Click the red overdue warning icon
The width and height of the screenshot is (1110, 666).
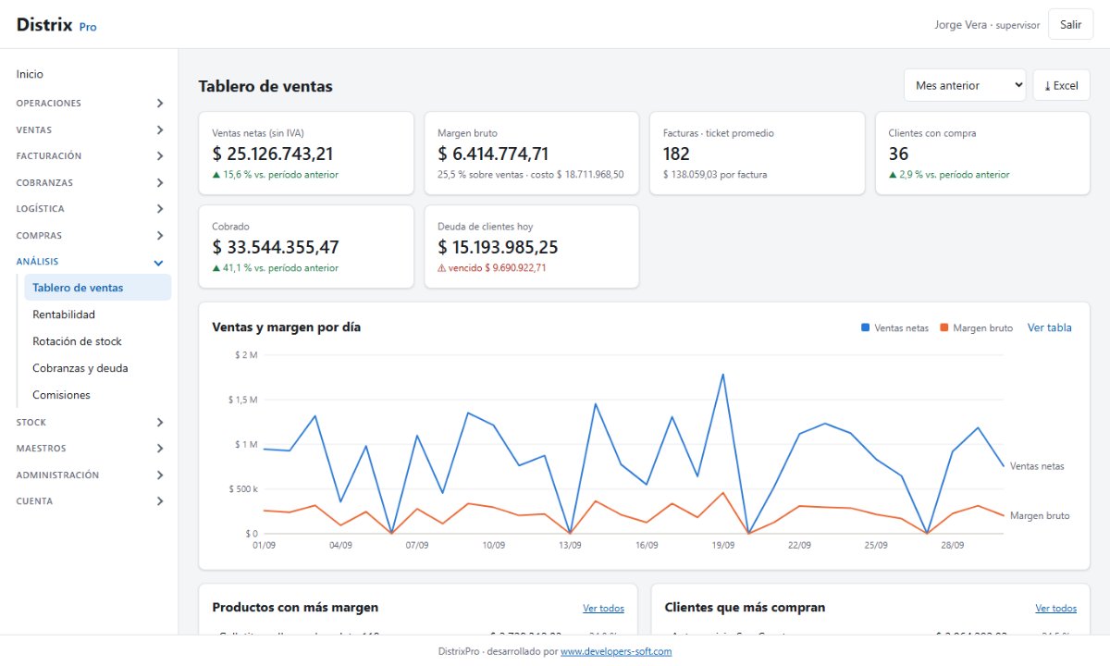(441, 268)
